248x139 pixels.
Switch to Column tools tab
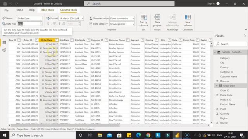click(x=69, y=10)
